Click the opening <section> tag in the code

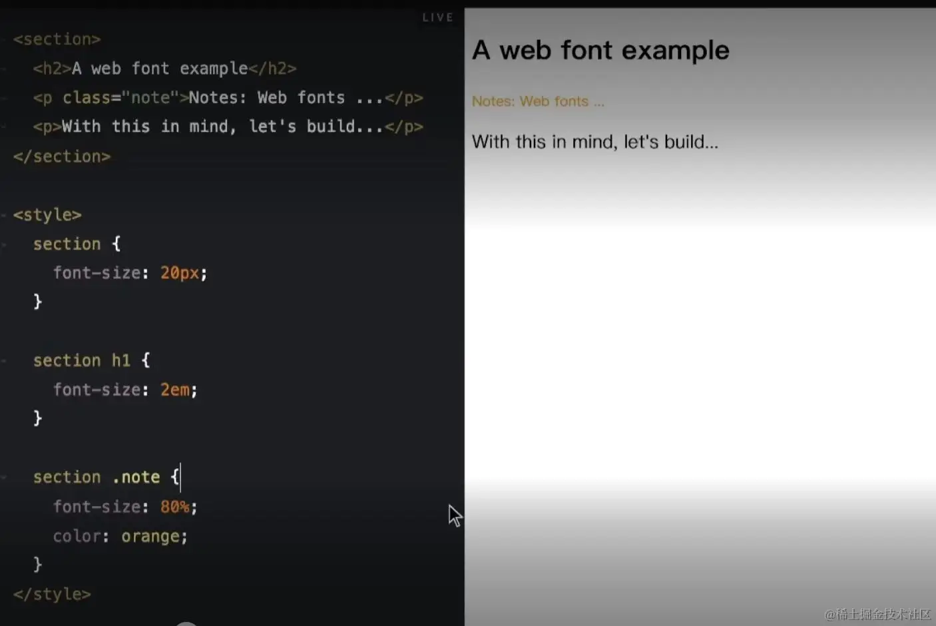point(57,39)
